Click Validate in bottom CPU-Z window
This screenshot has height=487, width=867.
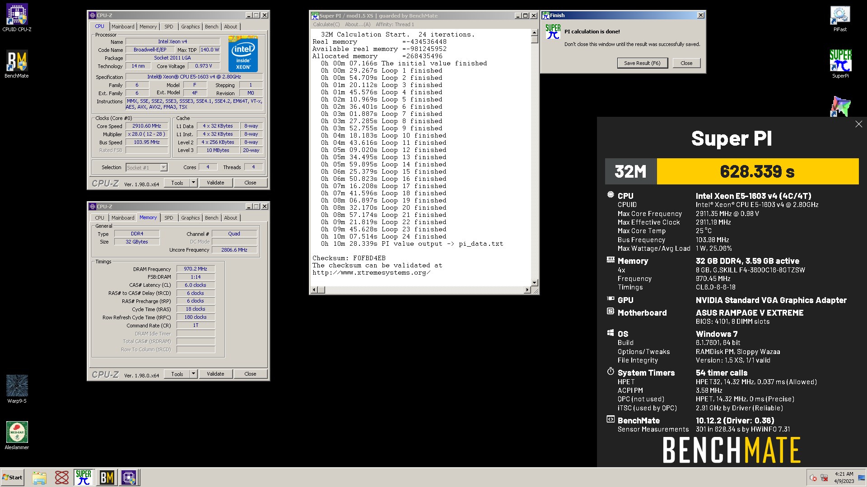215,374
